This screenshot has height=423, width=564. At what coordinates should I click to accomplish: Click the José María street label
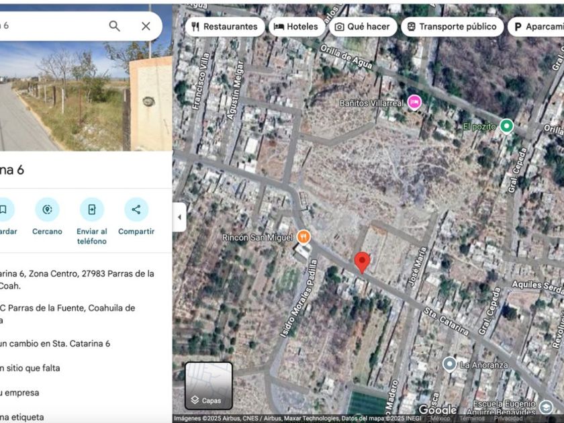418,267
